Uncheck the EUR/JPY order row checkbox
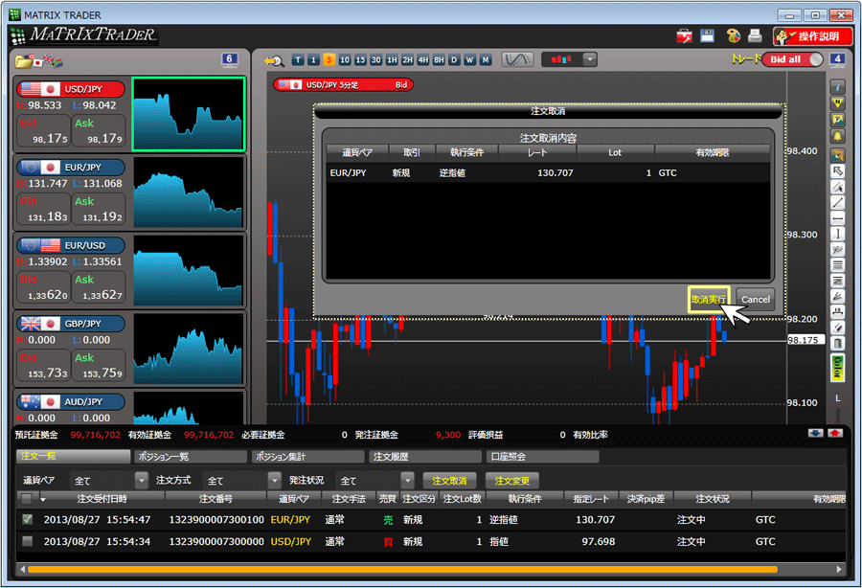This screenshot has width=862, height=588. (27, 519)
